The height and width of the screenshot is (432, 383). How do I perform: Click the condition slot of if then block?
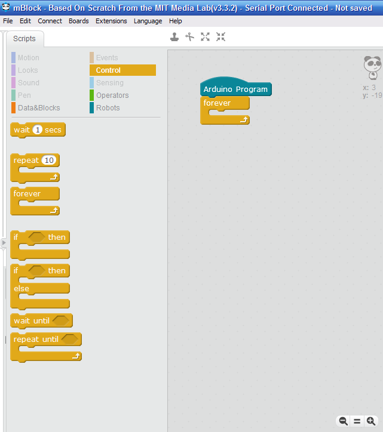coord(36,237)
